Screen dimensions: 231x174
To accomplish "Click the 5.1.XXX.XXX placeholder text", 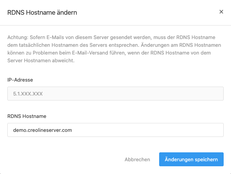I will click(x=28, y=94).
